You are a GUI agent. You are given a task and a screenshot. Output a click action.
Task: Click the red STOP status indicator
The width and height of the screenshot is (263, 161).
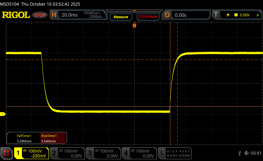(x=40, y=15)
